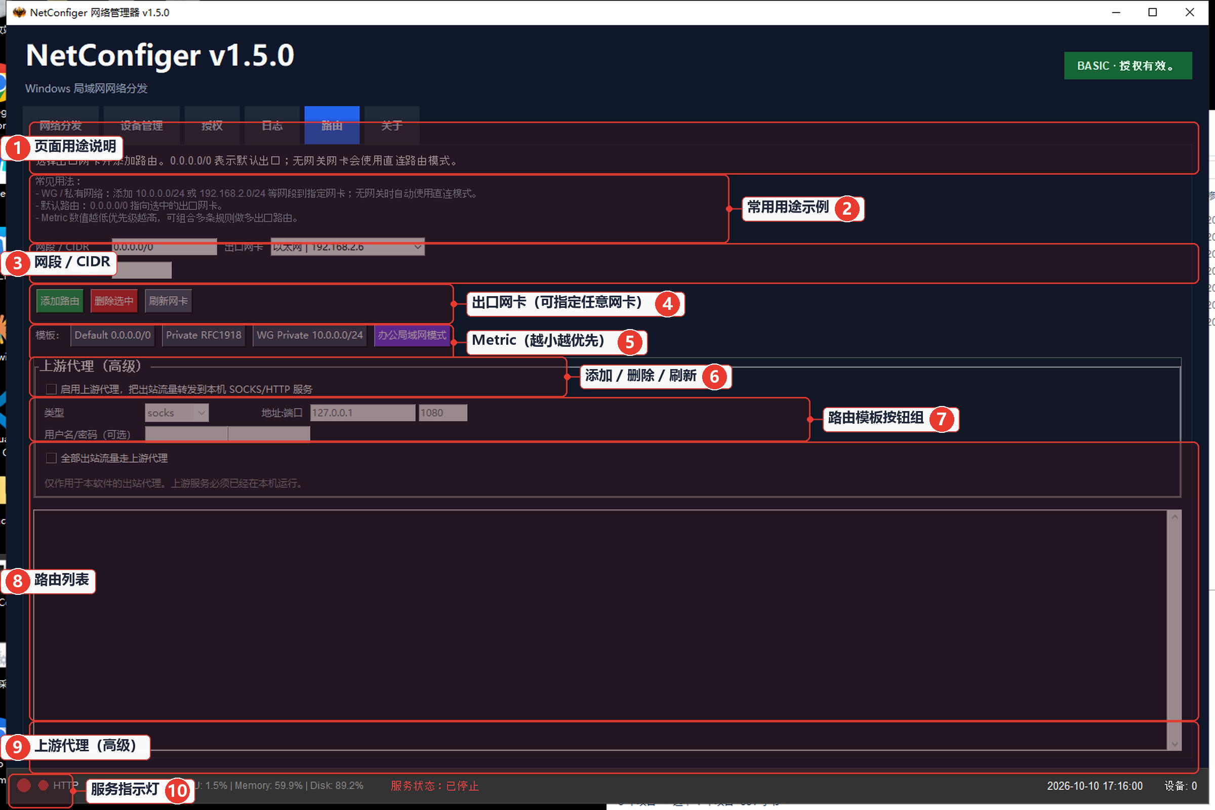Click the HTTP label in status bar
The width and height of the screenshot is (1215, 810).
pos(66,786)
